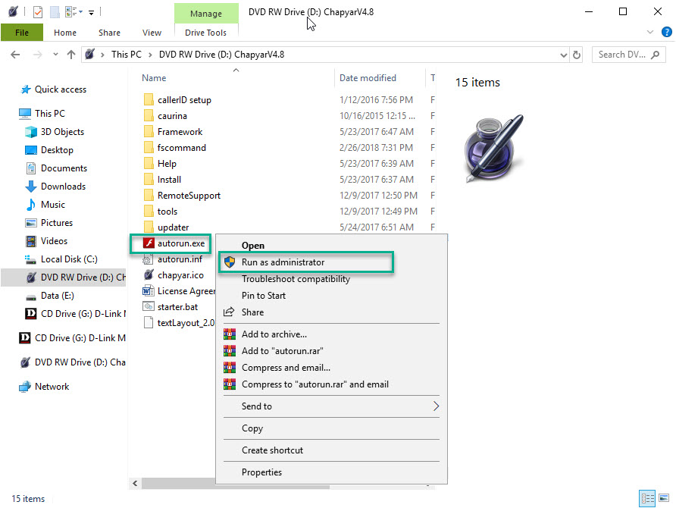676x508 pixels.
Task: Go forward with the Forward arrow
Action: (37, 55)
